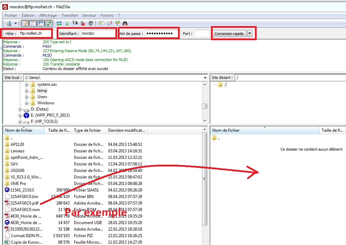Sort local files by Nom de fichier
346x245 pixels.
click(23, 130)
